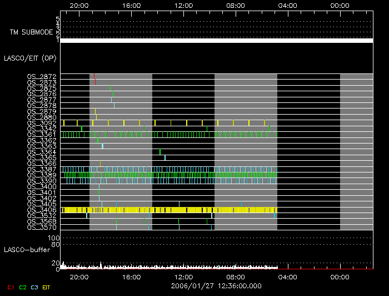Screen dimensions: 389x296
Task: Click the green marker in the OS_3364 row
Action: 160,151
